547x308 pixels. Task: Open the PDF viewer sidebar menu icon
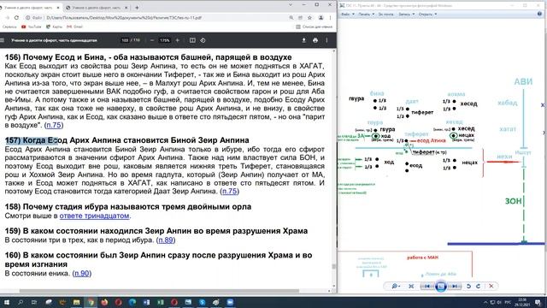point(2,40)
